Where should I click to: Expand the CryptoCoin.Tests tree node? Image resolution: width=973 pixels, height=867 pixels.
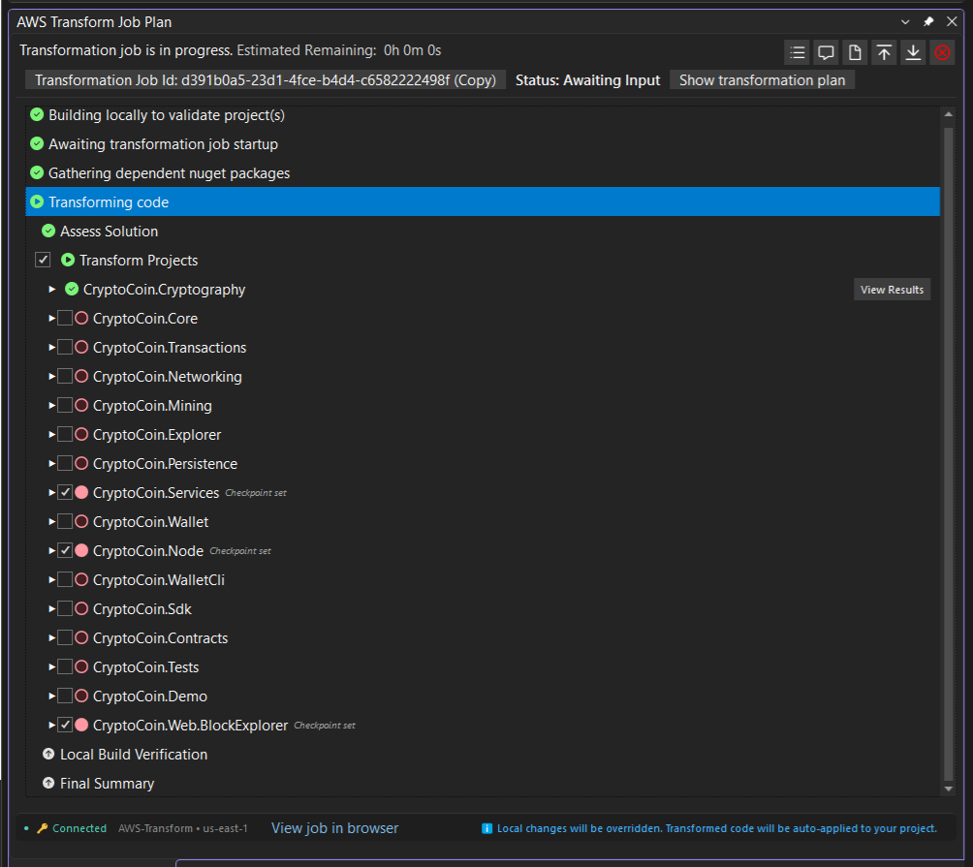pos(52,666)
